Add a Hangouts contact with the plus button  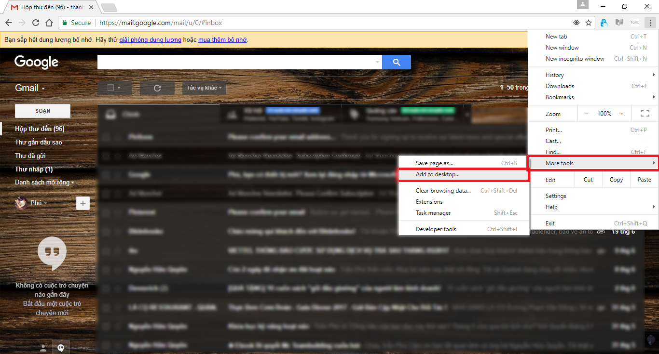[83, 203]
